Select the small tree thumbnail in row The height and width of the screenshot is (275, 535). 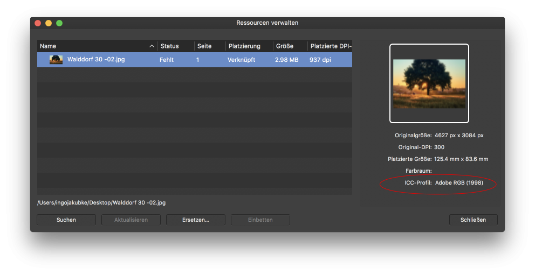coord(56,60)
